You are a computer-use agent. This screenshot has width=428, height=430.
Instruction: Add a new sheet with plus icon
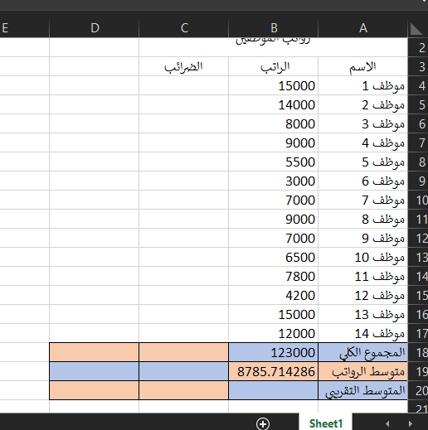[263, 423]
